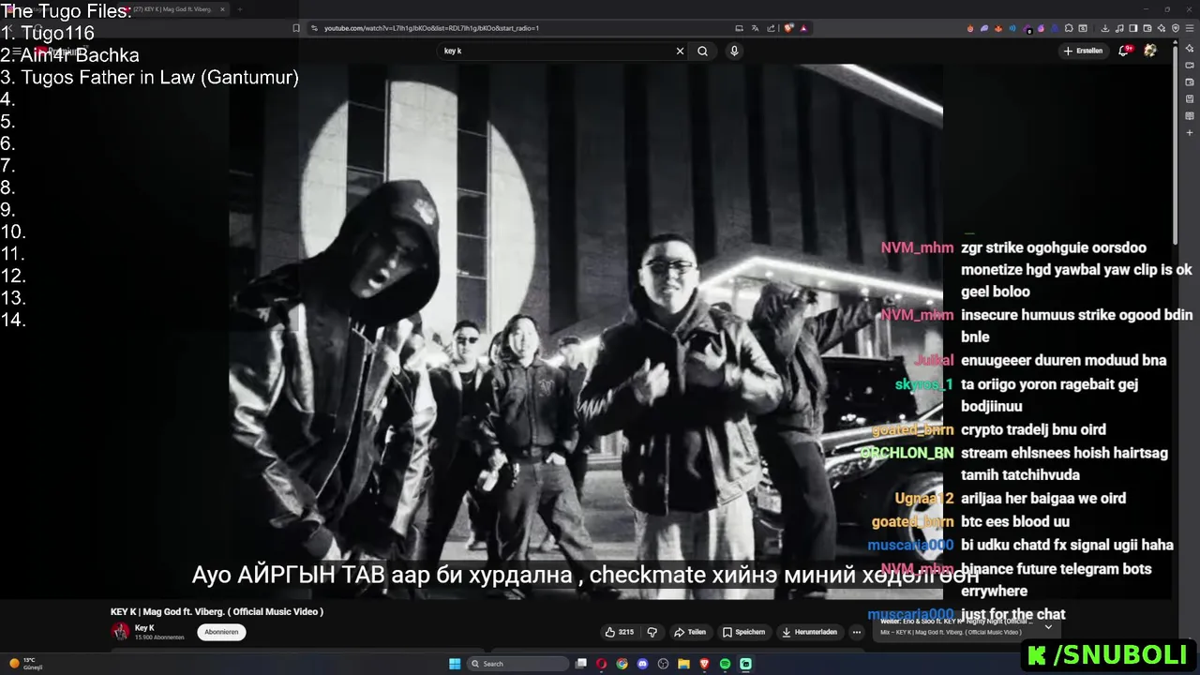The width and height of the screenshot is (1200, 675).
Task: Click chat username ORCHLON_BN
Action: pos(907,453)
